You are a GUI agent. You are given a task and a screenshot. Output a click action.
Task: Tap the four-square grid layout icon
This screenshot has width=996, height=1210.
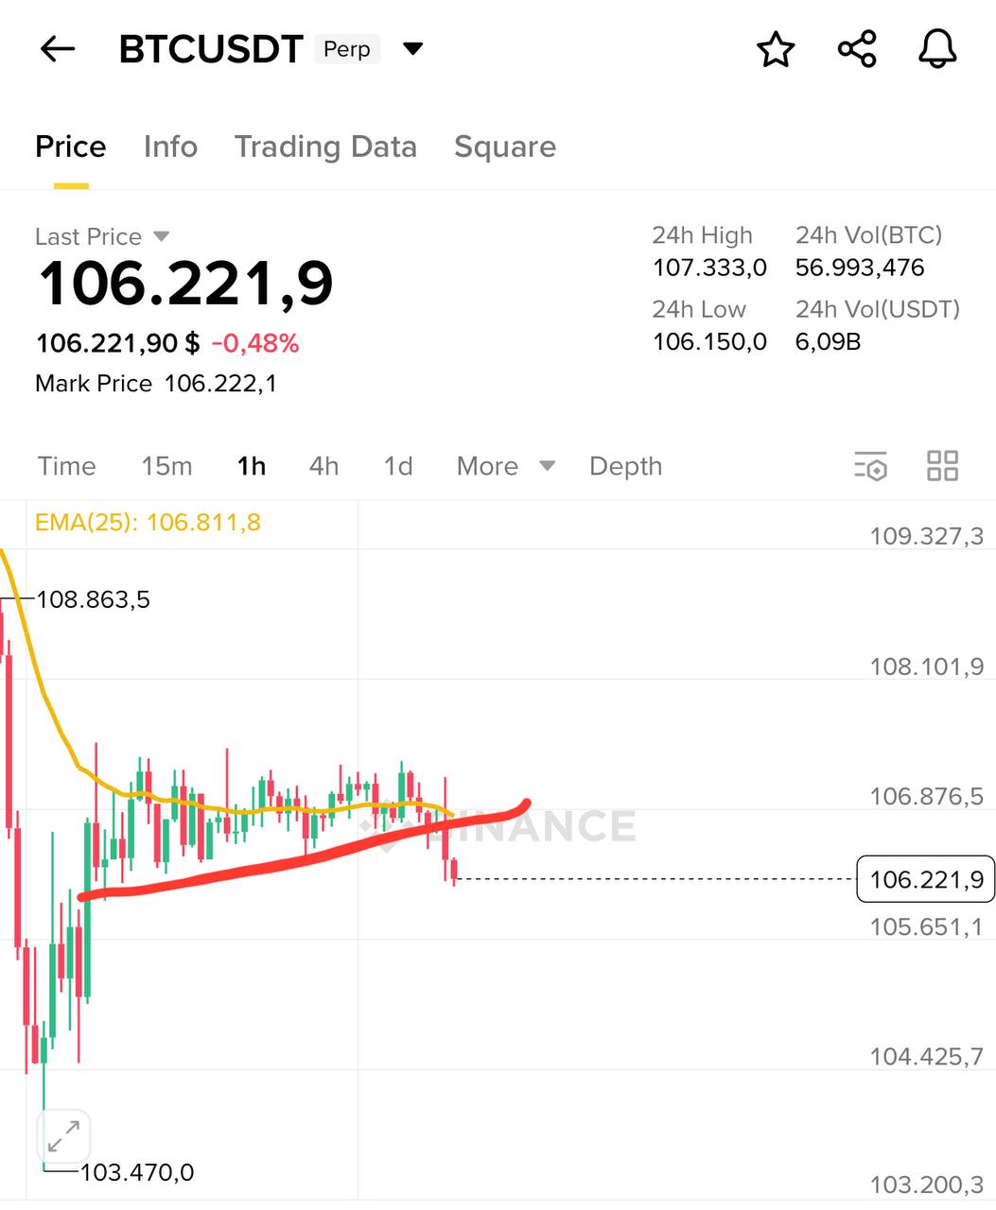coord(942,466)
